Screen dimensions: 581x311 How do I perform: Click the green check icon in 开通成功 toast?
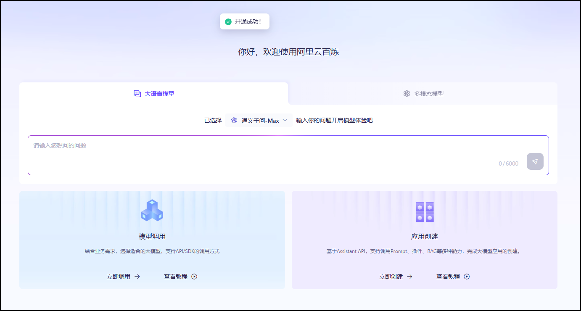pos(228,21)
